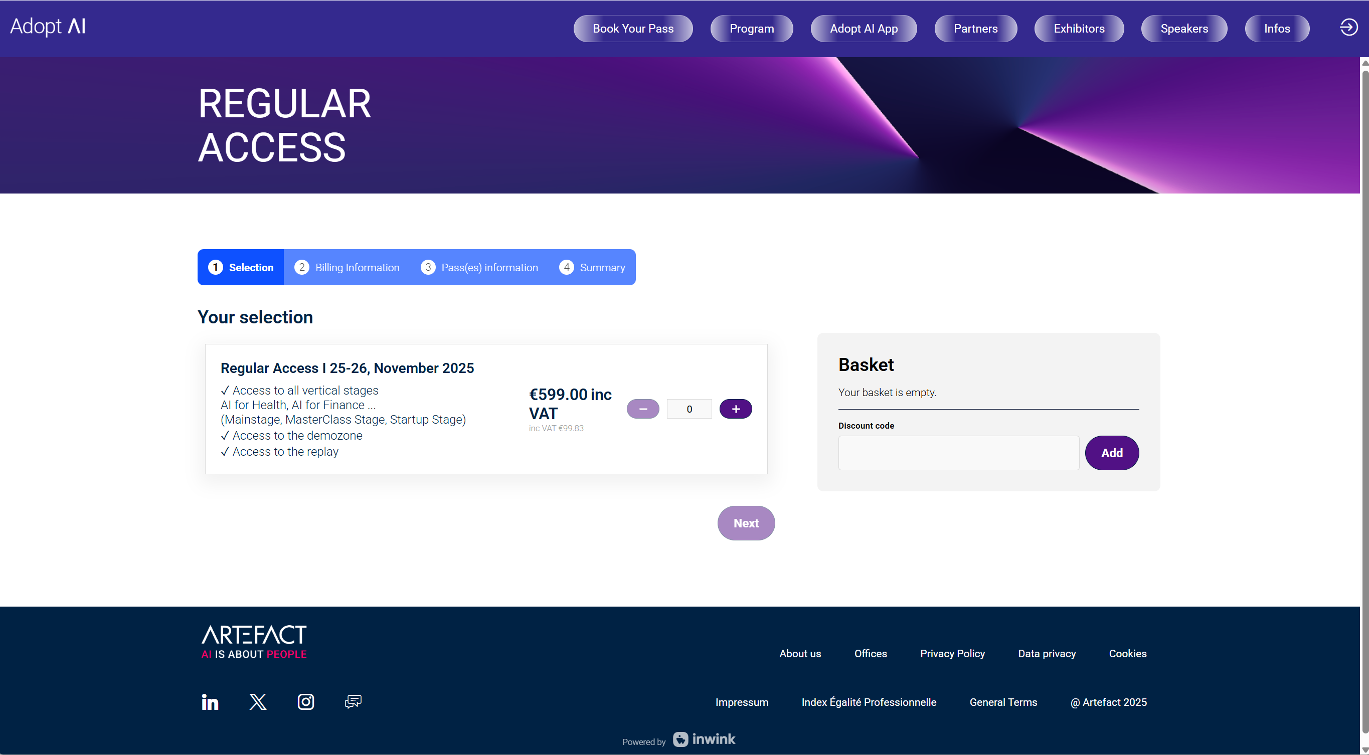This screenshot has height=755, width=1369.
Task: Focus the Discount code input field
Action: click(x=958, y=453)
